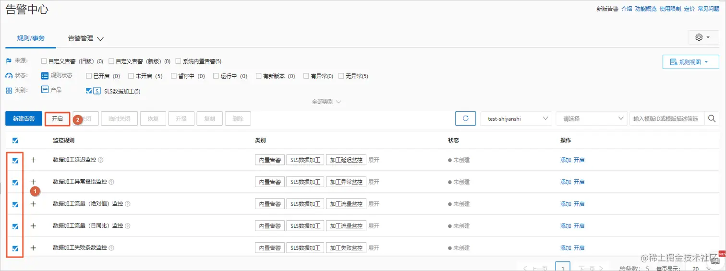
Task: Switch to the 规则/事务 tab
Action: [x=31, y=38]
